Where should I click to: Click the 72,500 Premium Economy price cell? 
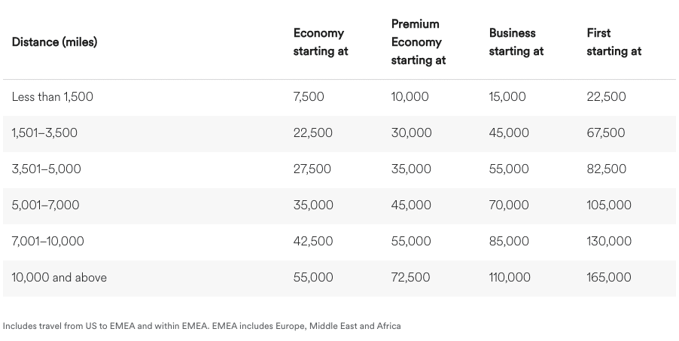pyautogui.click(x=410, y=277)
